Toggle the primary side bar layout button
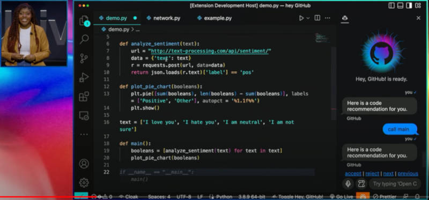Viewport: 429px width, 200px height. 391,5
